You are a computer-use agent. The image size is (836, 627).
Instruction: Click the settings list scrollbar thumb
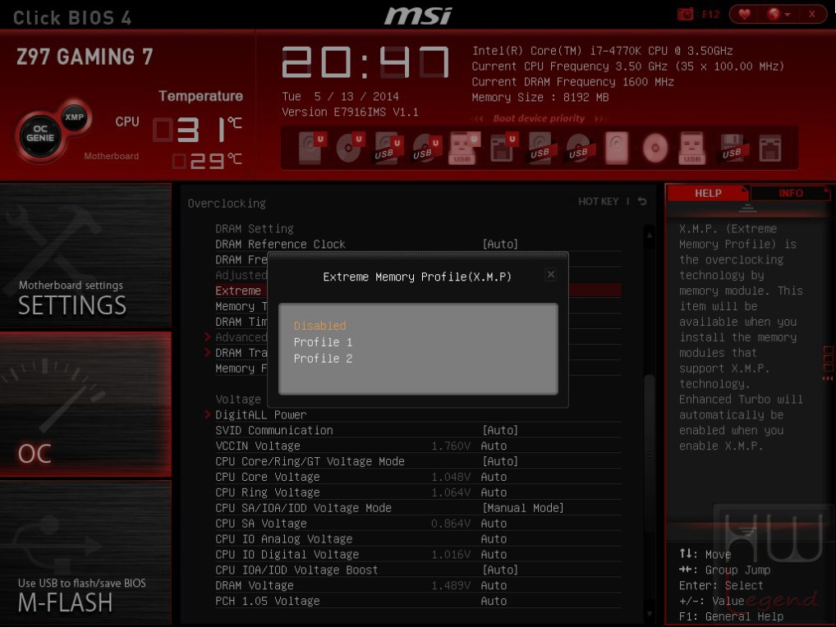tap(650, 453)
